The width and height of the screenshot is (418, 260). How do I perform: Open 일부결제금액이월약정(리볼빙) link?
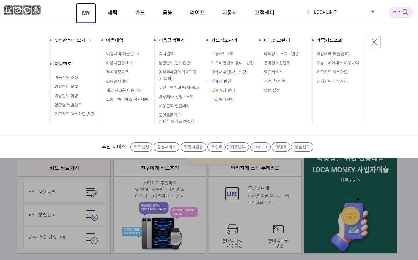point(177,75)
